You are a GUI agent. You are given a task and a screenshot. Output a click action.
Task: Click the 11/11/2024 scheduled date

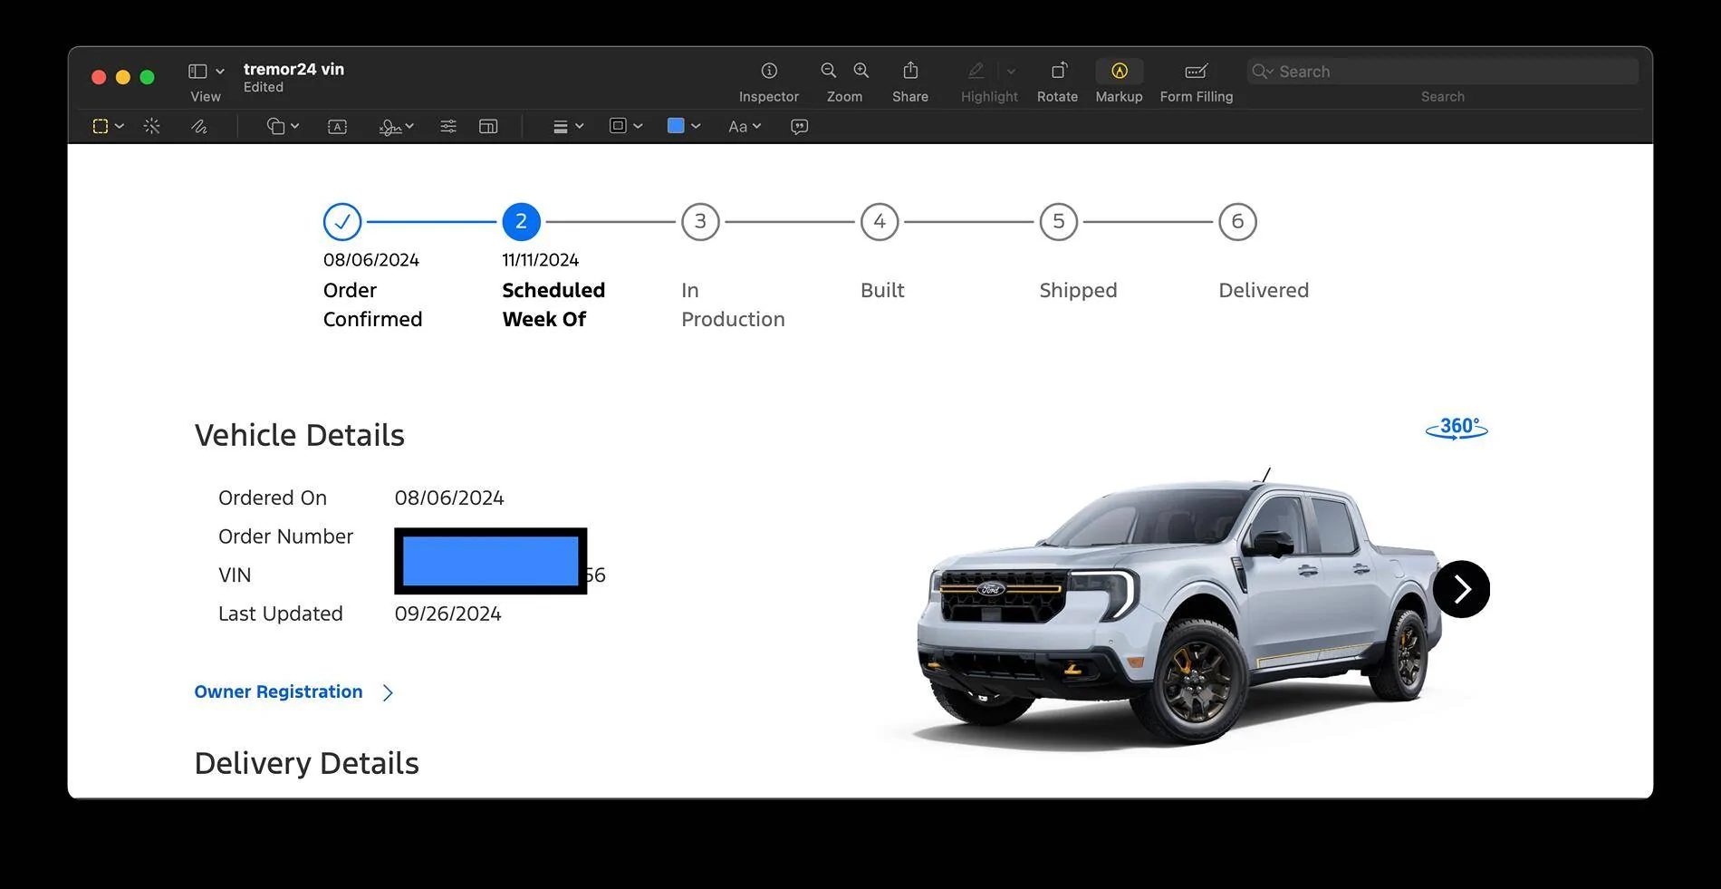point(541,260)
